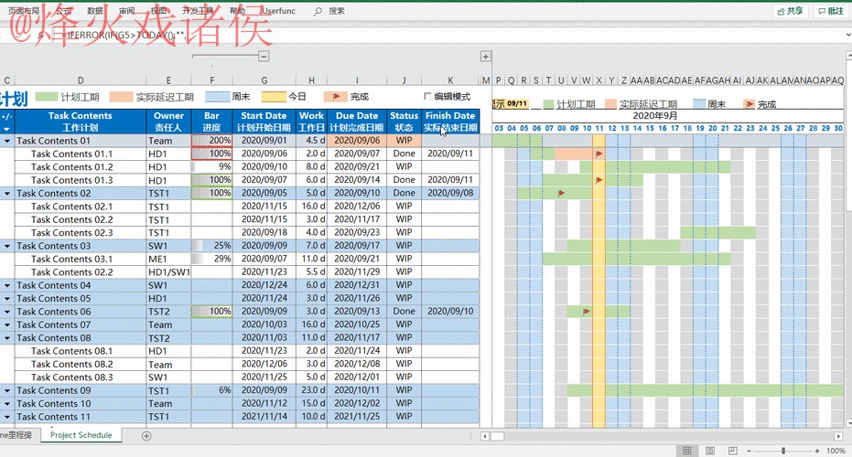852x457 pixels.
Task: Open the Comments (批注) pane
Action: [x=830, y=11]
